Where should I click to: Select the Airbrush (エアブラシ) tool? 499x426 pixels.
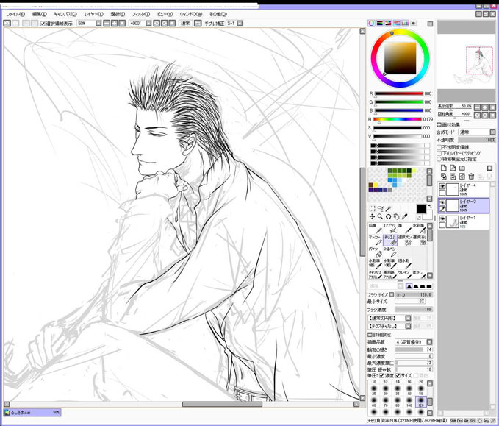pyautogui.click(x=390, y=229)
